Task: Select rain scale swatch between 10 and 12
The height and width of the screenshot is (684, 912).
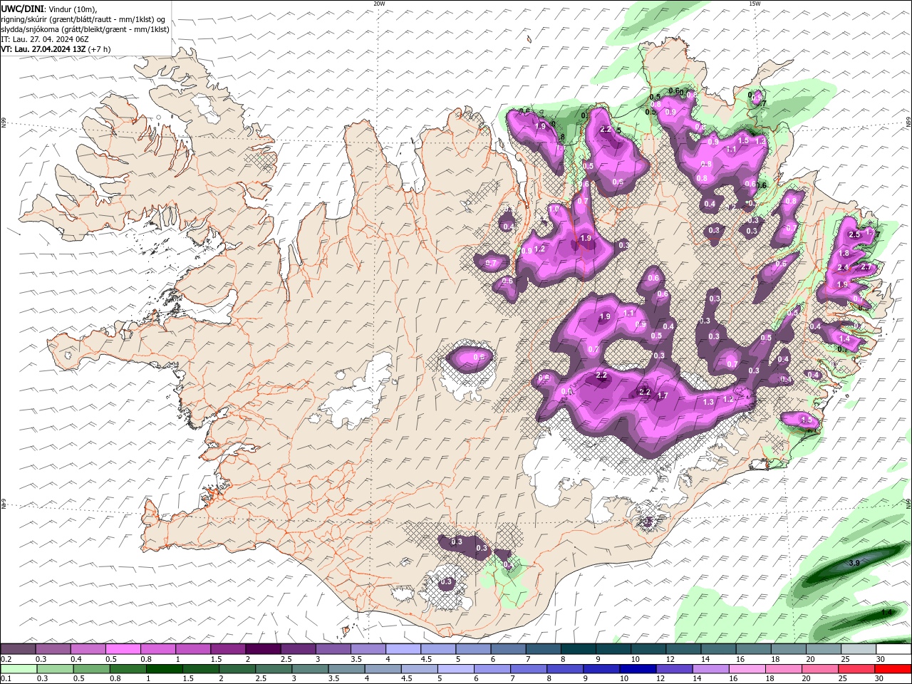Action: [x=638, y=669]
